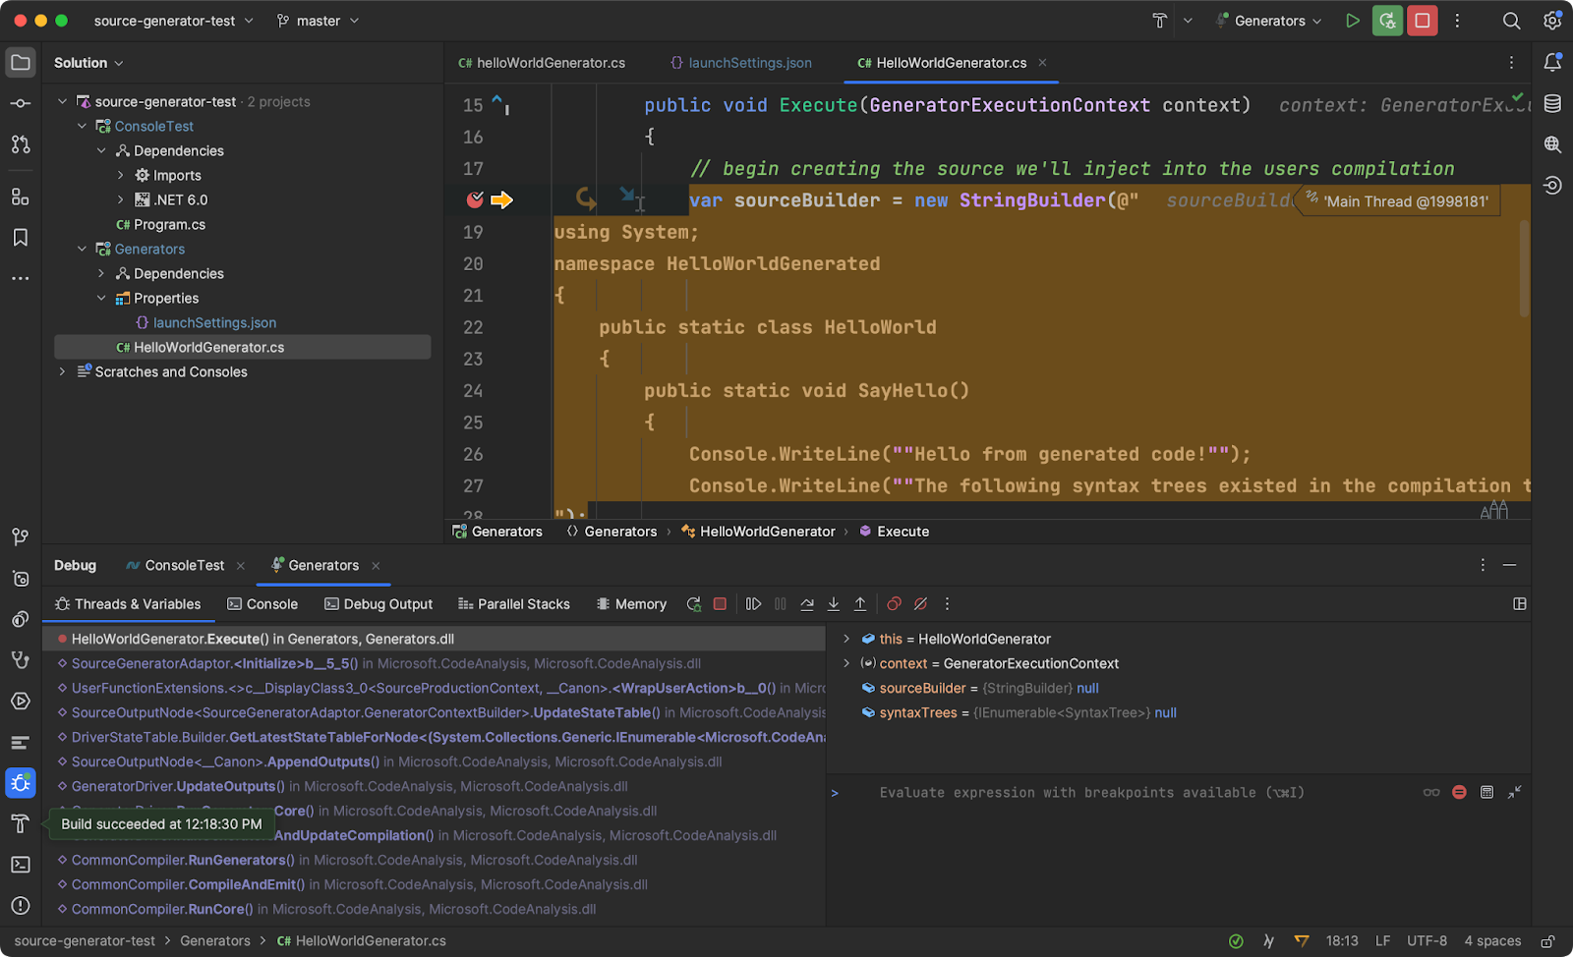Open the Terminal tool window
The image size is (1573, 957).
[21, 865]
